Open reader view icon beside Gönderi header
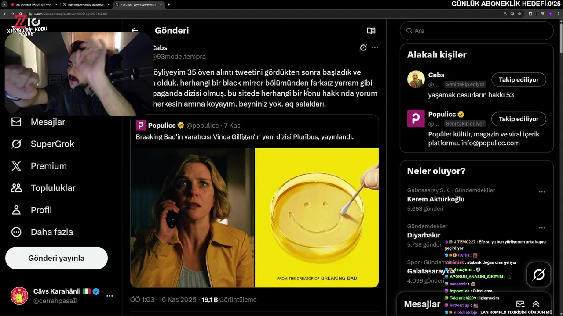 point(371,31)
